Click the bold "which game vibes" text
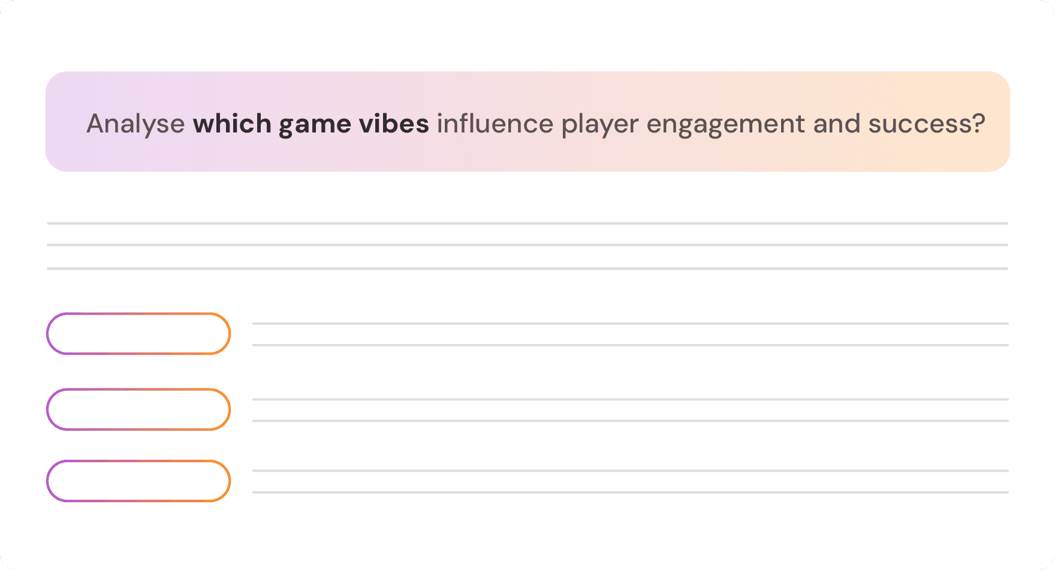The height and width of the screenshot is (570, 1055). pyautogui.click(x=311, y=124)
